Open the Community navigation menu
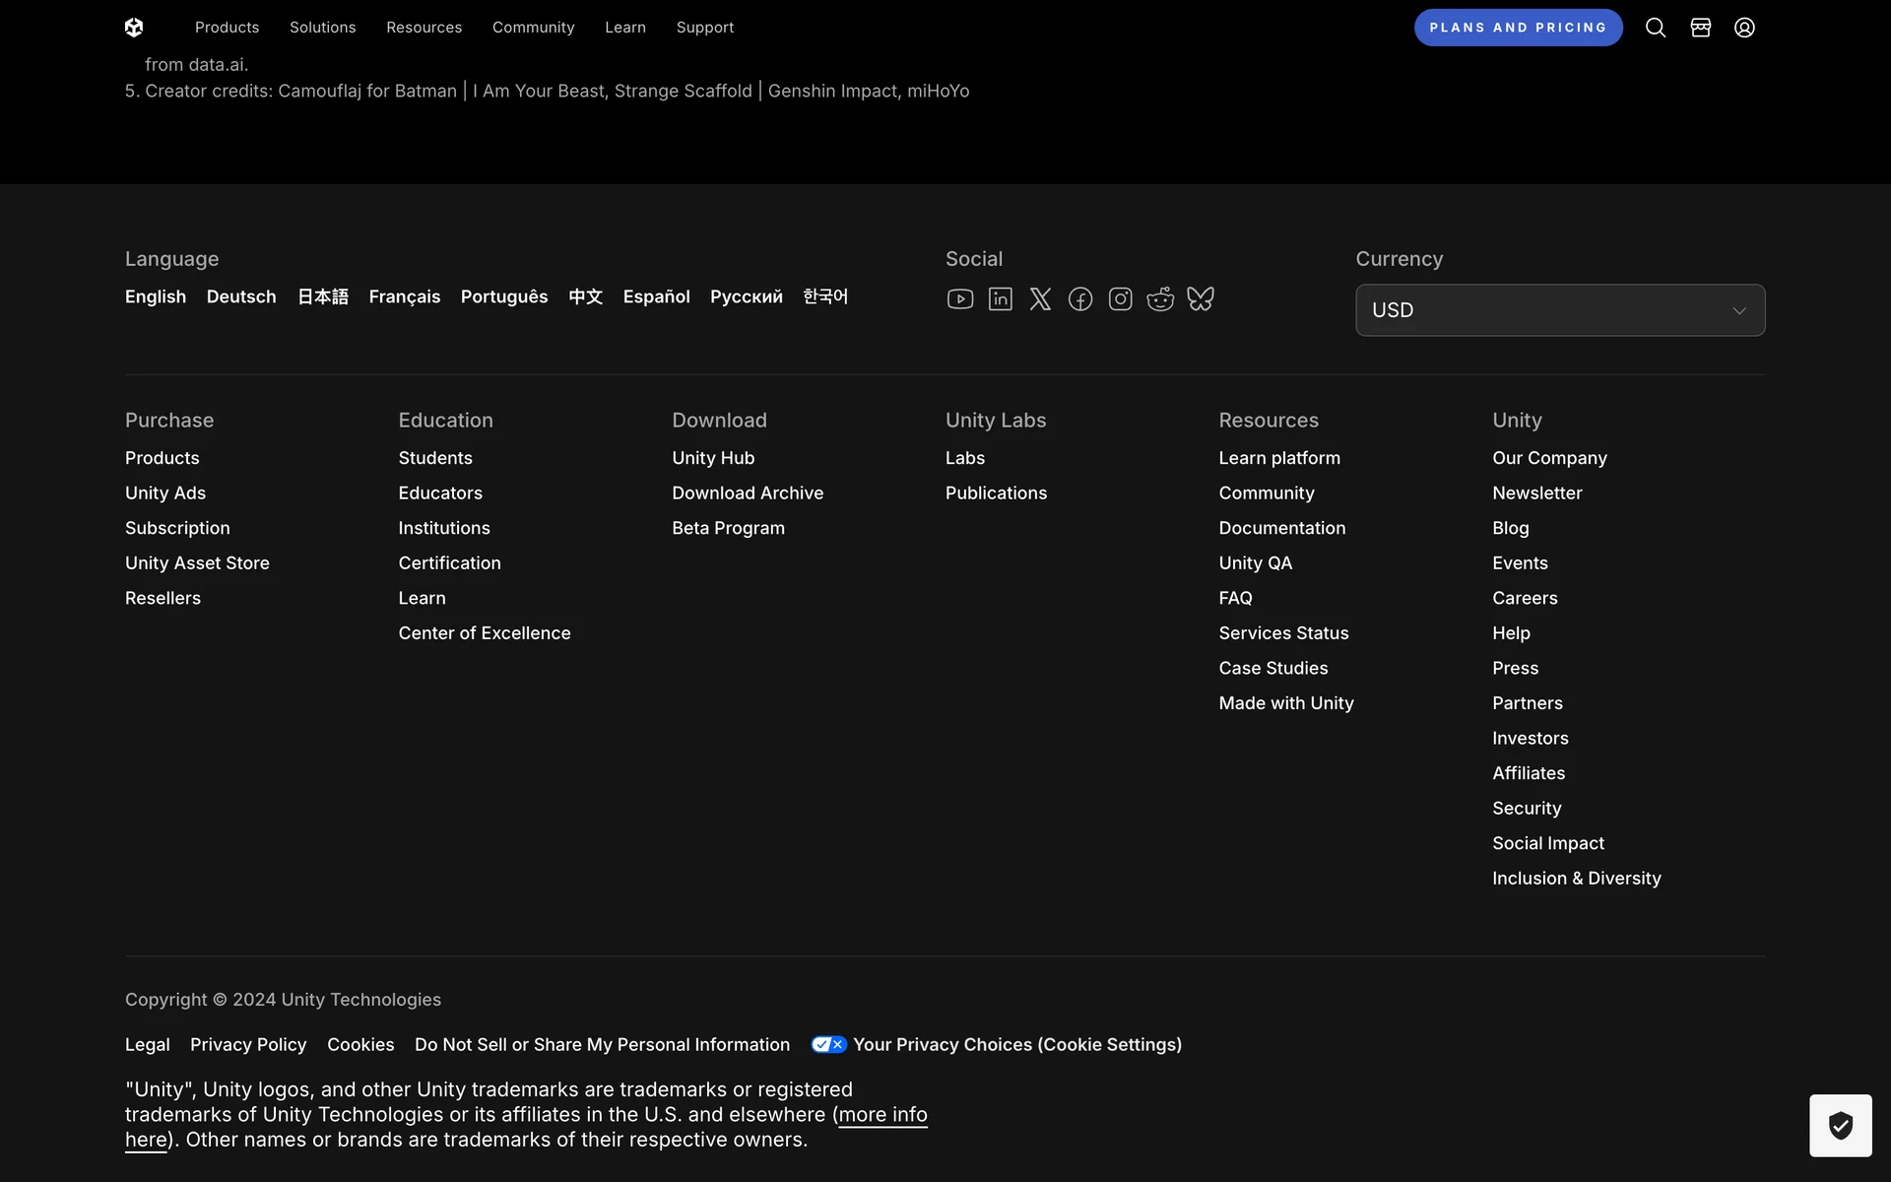The height and width of the screenshot is (1182, 1891). 533,28
